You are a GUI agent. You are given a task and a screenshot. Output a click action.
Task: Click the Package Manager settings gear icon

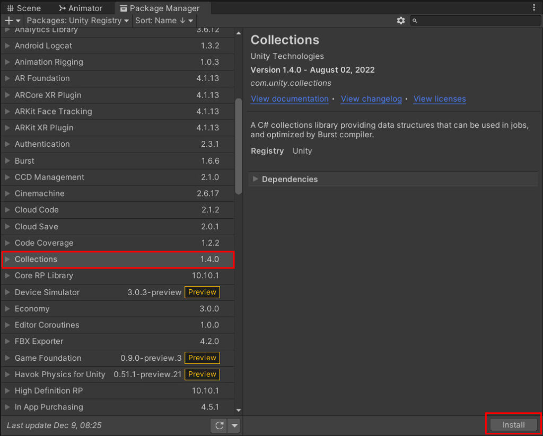(x=401, y=21)
